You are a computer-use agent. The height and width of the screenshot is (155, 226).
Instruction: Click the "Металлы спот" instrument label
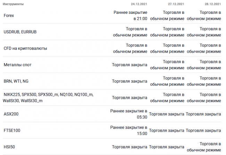[17, 65]
